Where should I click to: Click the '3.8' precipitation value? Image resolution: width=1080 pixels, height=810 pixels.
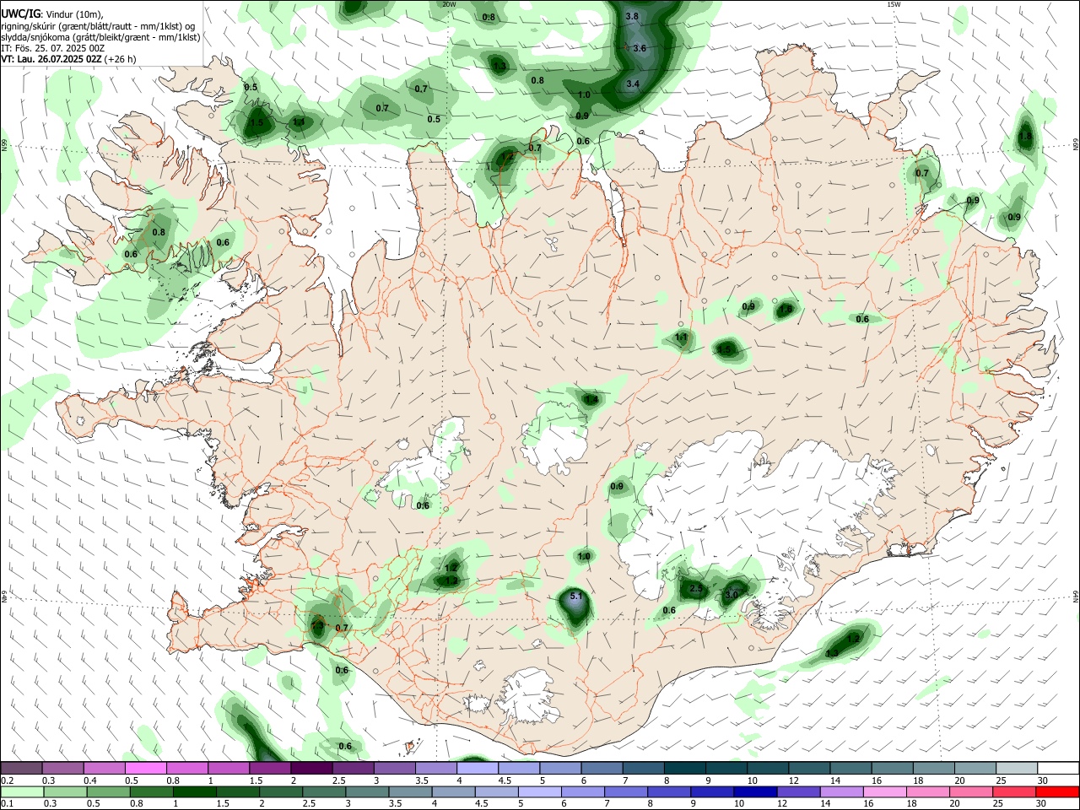coord(632,17)
